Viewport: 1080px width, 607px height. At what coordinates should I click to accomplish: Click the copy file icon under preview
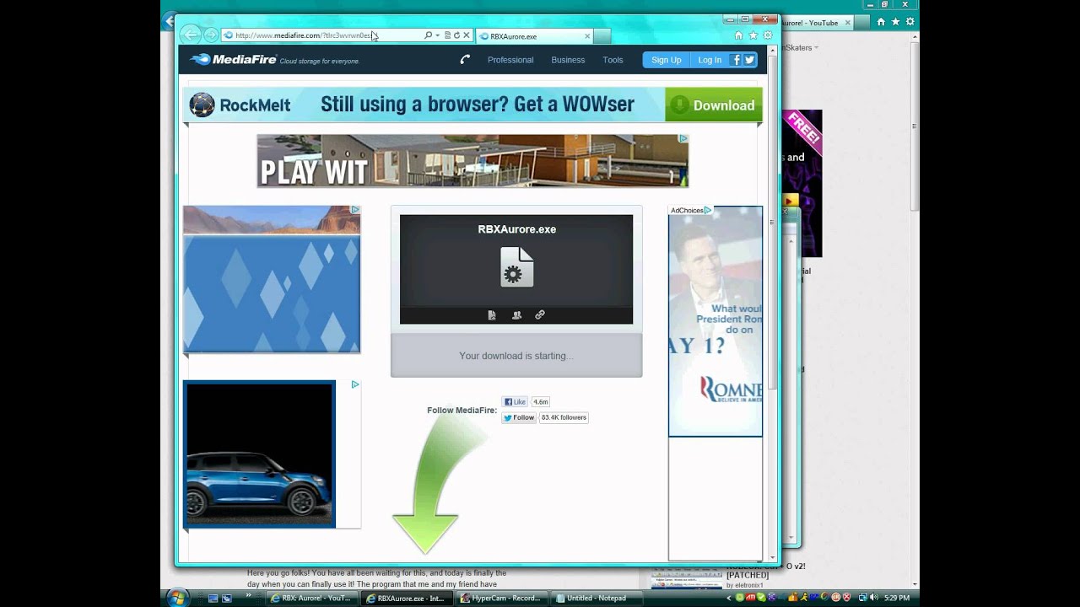pyautogui.click(x=492, y=315)
